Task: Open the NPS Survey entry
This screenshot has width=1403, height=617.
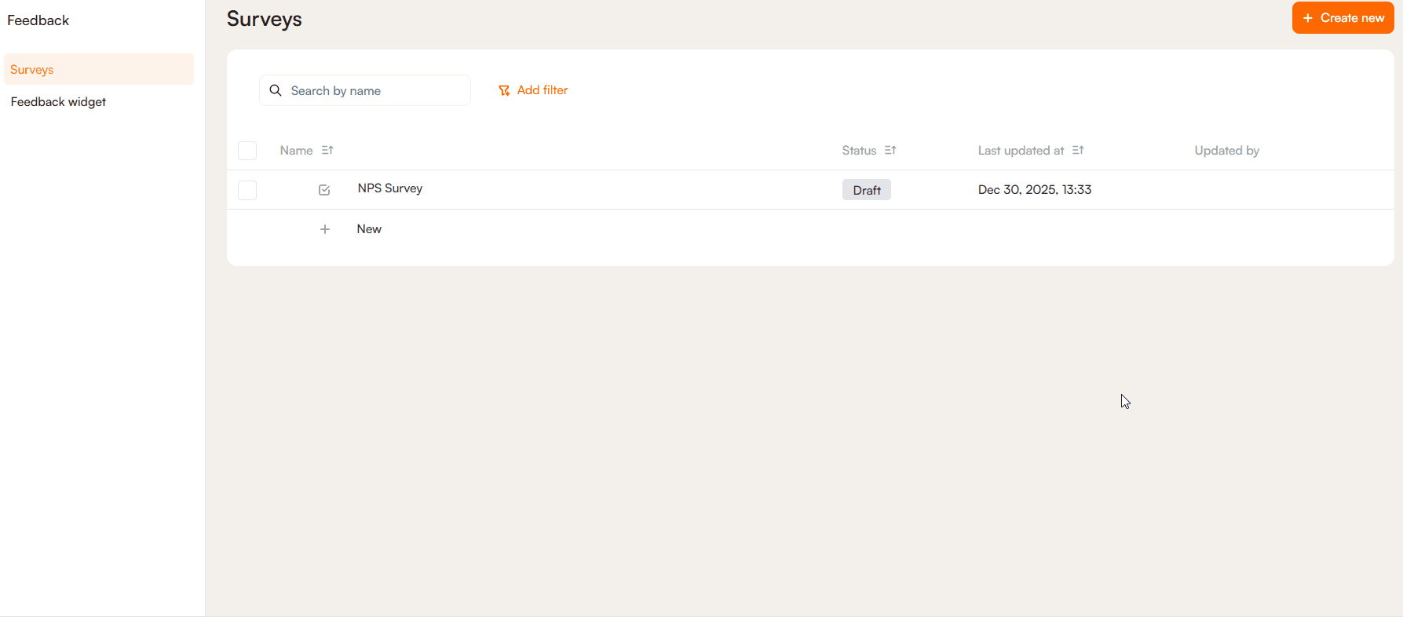Action: tap(390, 188)
